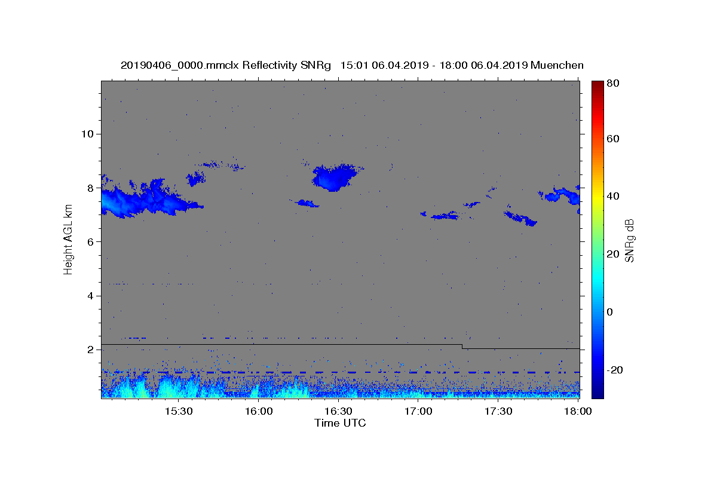Click the height tick label 6
Screen dimensions: 717x478
click(x=90, y=242)
